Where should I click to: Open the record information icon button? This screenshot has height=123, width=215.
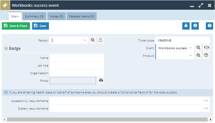click(x=195, y=26)
